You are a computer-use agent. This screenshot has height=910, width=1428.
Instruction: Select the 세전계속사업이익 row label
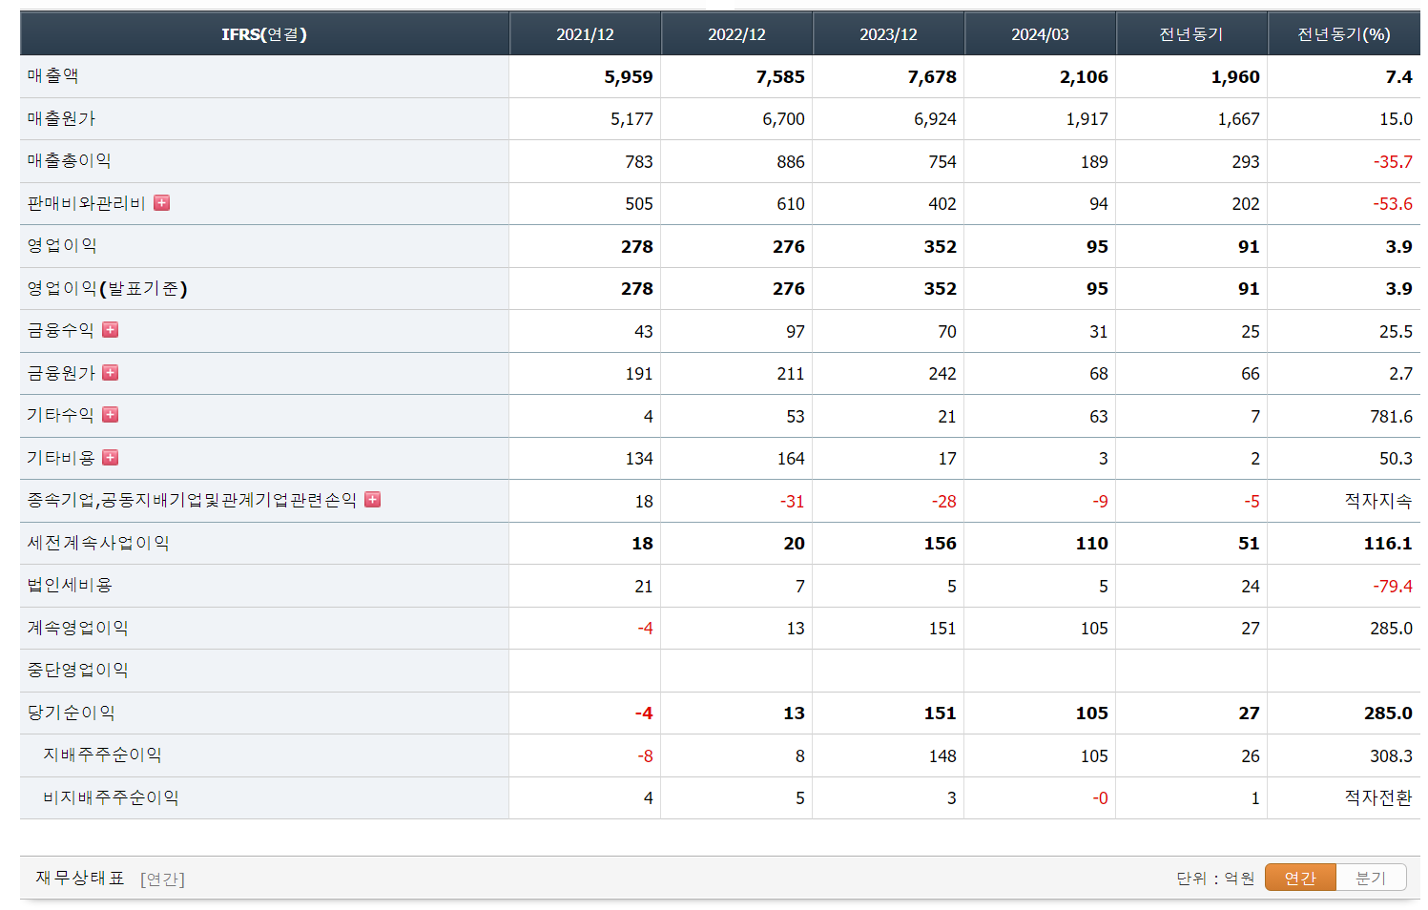[98, 543]
